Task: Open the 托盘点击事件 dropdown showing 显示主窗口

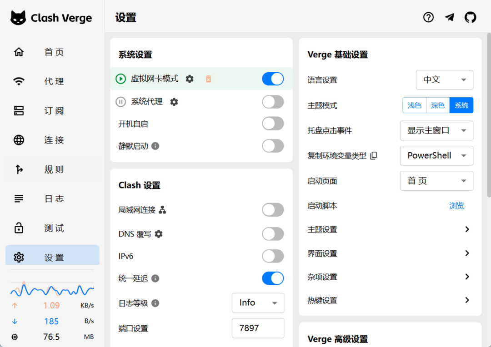Action: tap(436, 130)
